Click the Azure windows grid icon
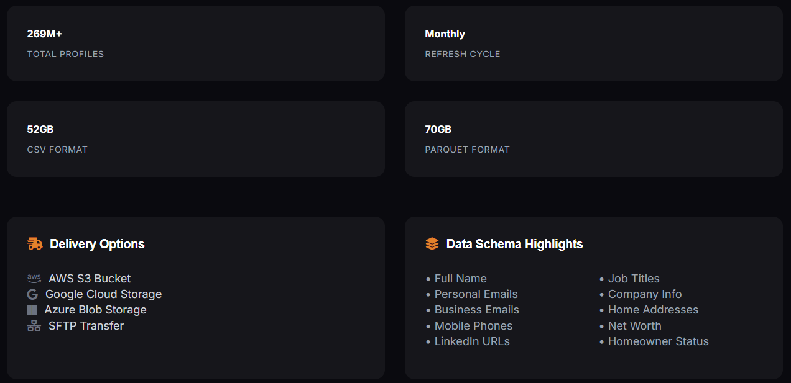 (32, 310)
